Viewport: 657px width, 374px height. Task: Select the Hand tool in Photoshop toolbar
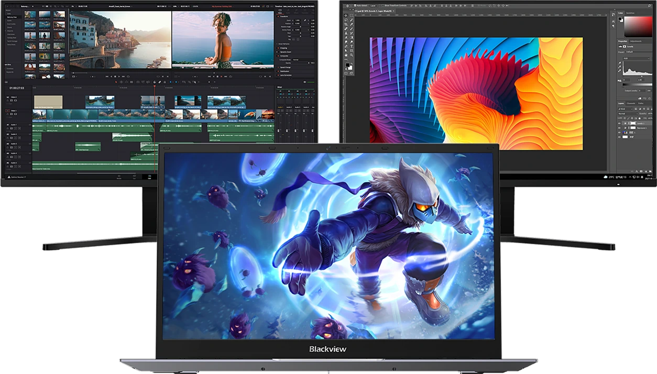[346, 55]
